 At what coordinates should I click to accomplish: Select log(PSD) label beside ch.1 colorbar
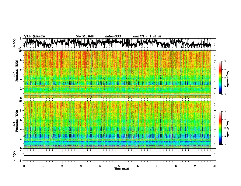click(228, 79)
